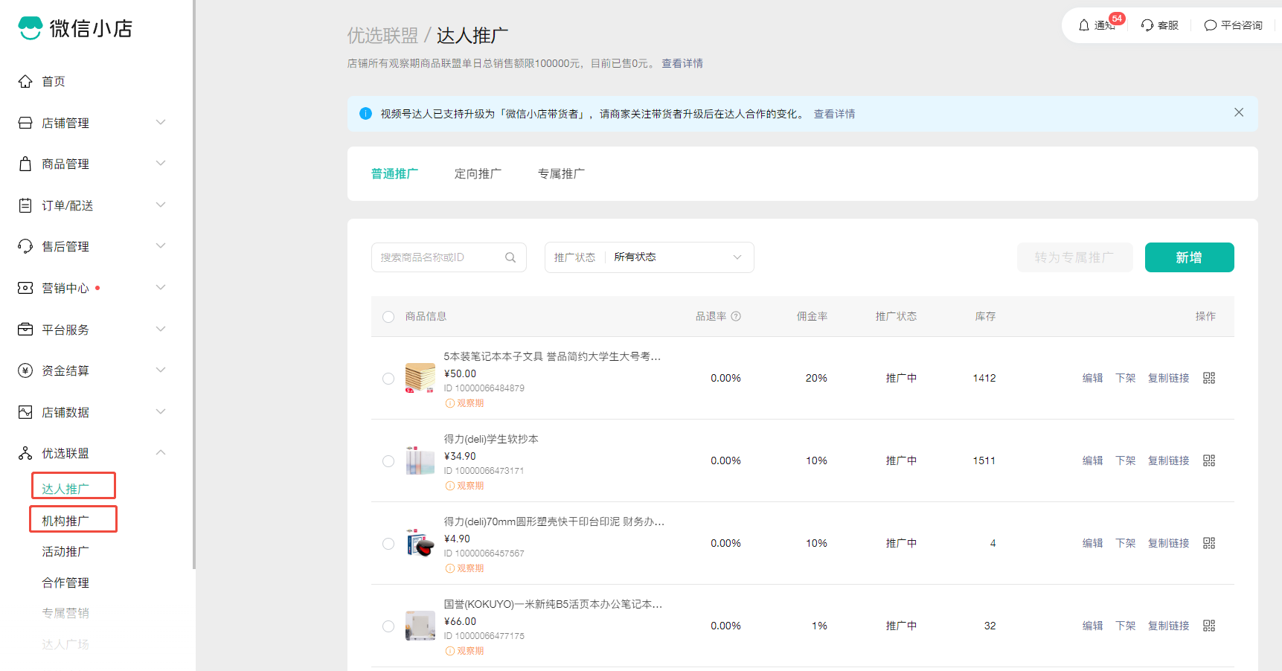
Task: Click the search magnifier icon
Action: [510, 257]
